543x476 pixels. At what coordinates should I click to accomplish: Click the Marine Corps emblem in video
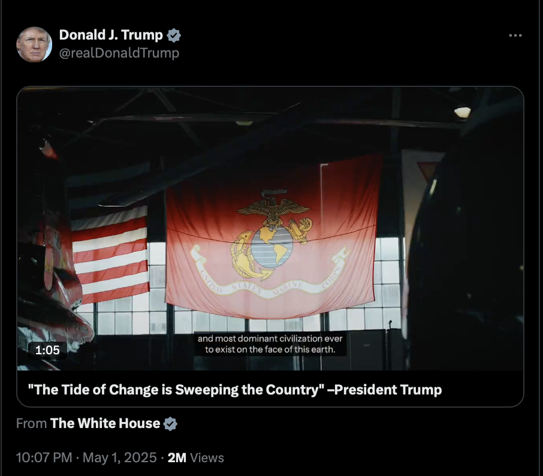coord(271,236)
